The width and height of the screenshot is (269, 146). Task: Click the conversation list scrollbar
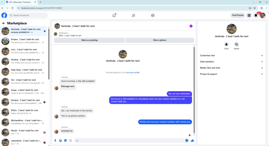49,53
